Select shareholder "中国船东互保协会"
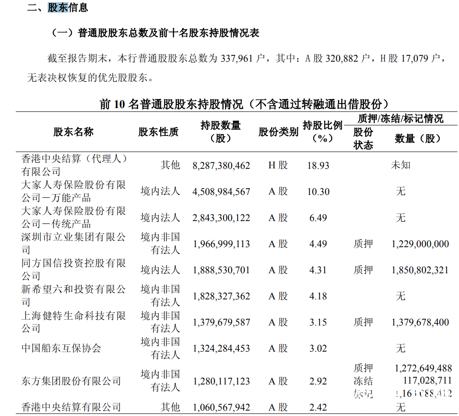Screen dimensions: 459x416 tap(61, 348)
